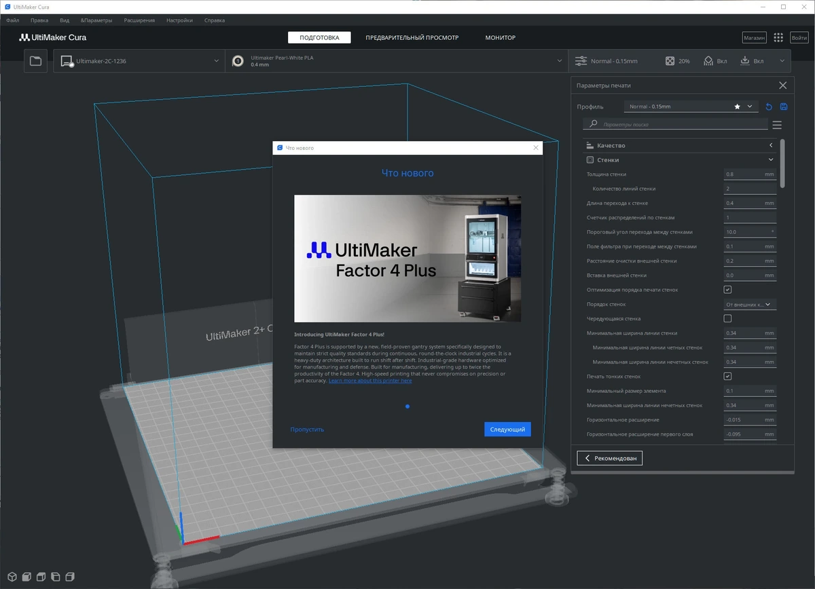815x589 pixels.
Task: Open the Ultimaker-2C-1236 printer selector
Action: pyautogui.click(x=139, y=61)
